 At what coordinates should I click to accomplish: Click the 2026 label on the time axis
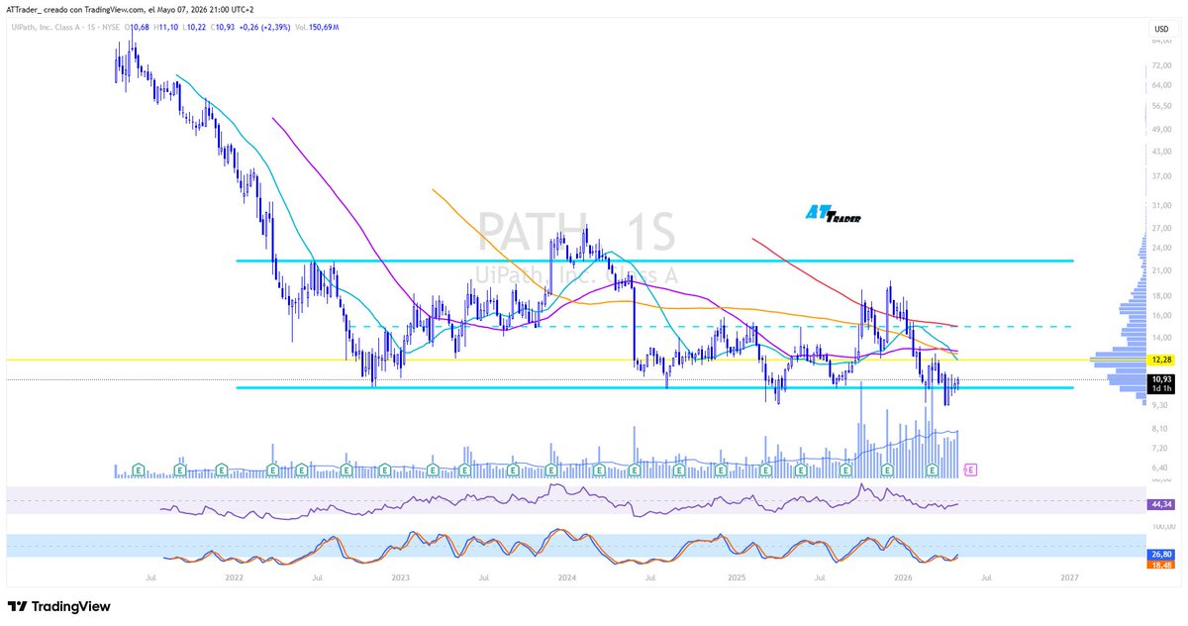(x=903, y=576)
